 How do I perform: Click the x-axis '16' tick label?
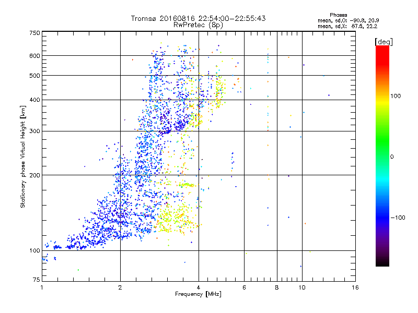pyautogui.click(x=355, y=287)
